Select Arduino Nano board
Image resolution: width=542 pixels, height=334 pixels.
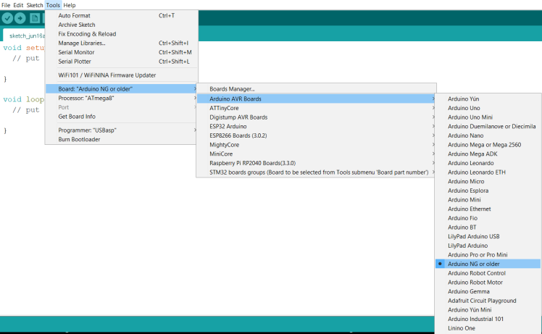[488, 135]
